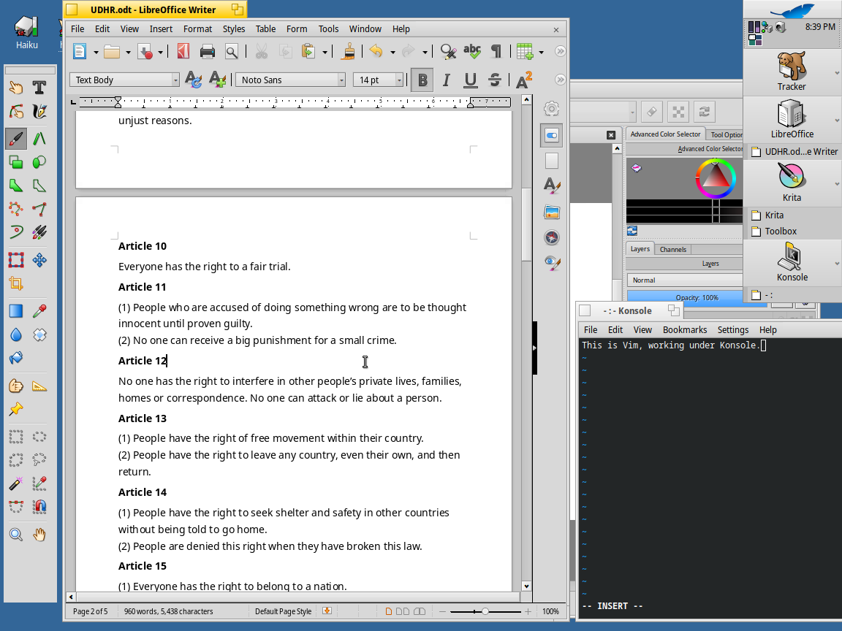Open the Noto Sans font name dropdown
The image size is (842, 631).
click(341, 80)
